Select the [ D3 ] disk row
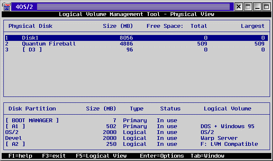The height and width of the screenshot is (161, 273). (136, 50)
